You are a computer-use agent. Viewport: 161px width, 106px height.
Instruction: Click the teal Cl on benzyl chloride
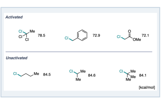(x=67, y=38)
